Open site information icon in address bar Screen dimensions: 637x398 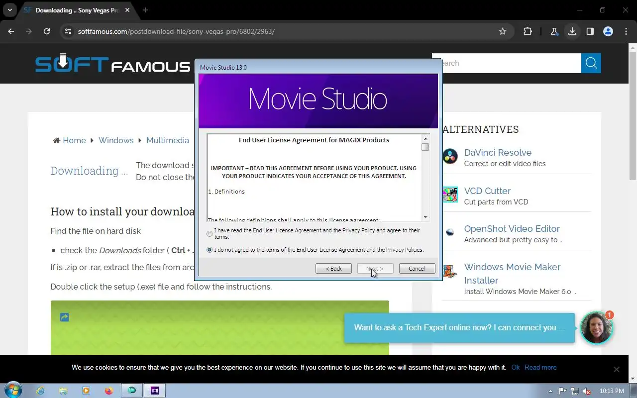coord(68,31)
